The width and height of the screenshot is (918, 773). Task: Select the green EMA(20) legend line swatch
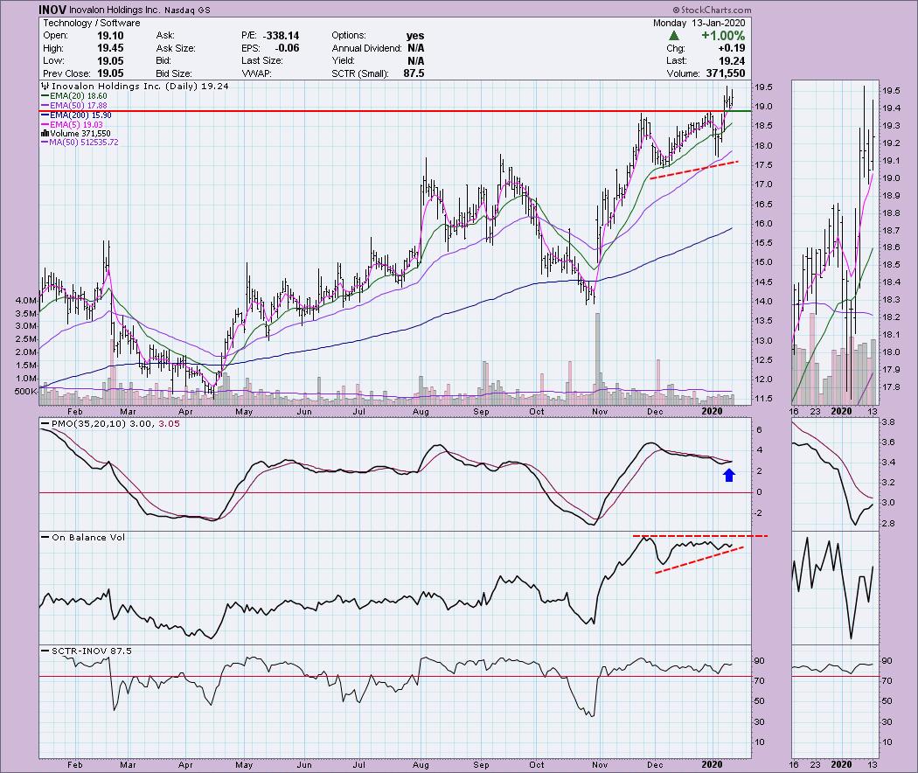tap(45, 96)
